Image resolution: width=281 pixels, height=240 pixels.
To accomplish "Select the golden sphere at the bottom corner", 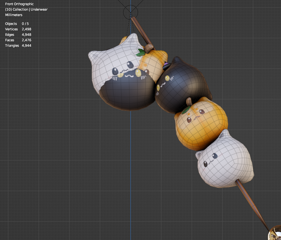I will pyautogui.click(x=275, y=233).
